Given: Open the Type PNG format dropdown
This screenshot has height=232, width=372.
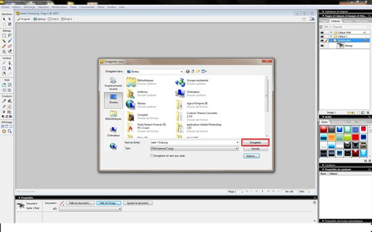Looking at the screenshot, I should [x=194, y=149].
